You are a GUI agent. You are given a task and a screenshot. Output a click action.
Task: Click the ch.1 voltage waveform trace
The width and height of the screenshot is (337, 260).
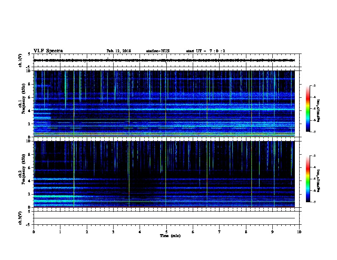click(164, 60)
